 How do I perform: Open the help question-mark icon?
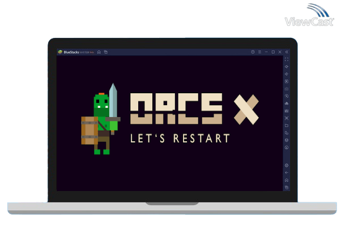click(253, 52)
